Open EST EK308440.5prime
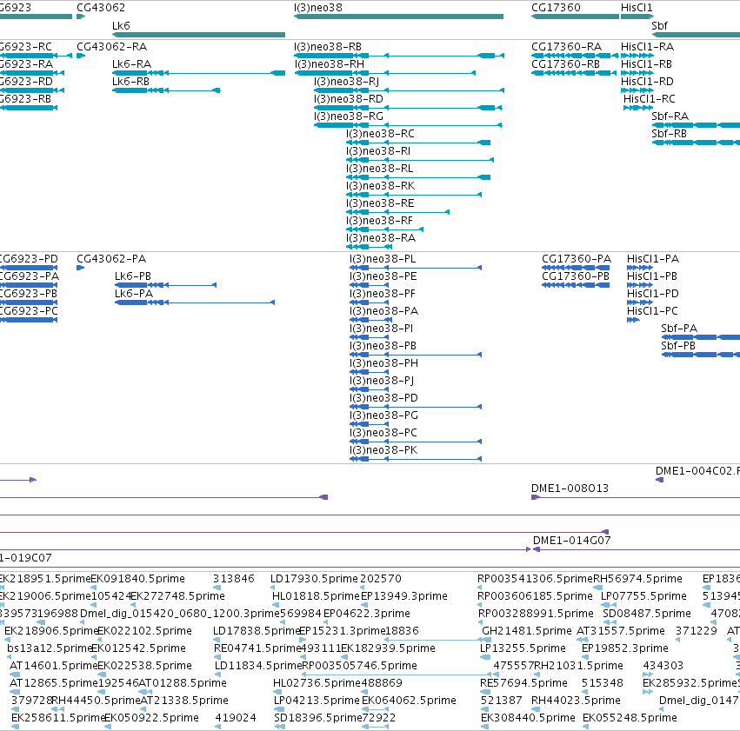740x731 pixels. point(528,718)
